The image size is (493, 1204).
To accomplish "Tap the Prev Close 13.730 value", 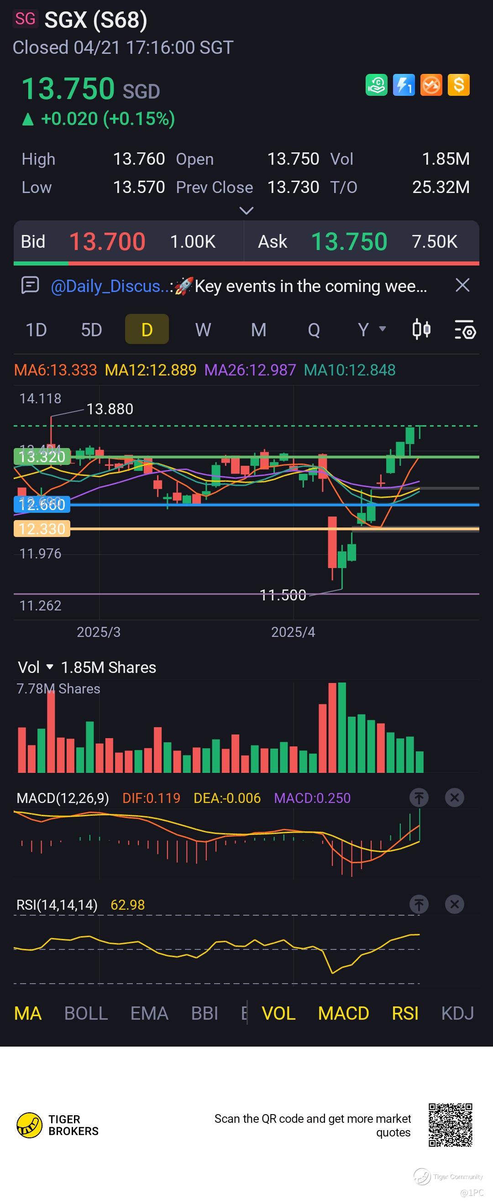I will (x=293, y=187).
